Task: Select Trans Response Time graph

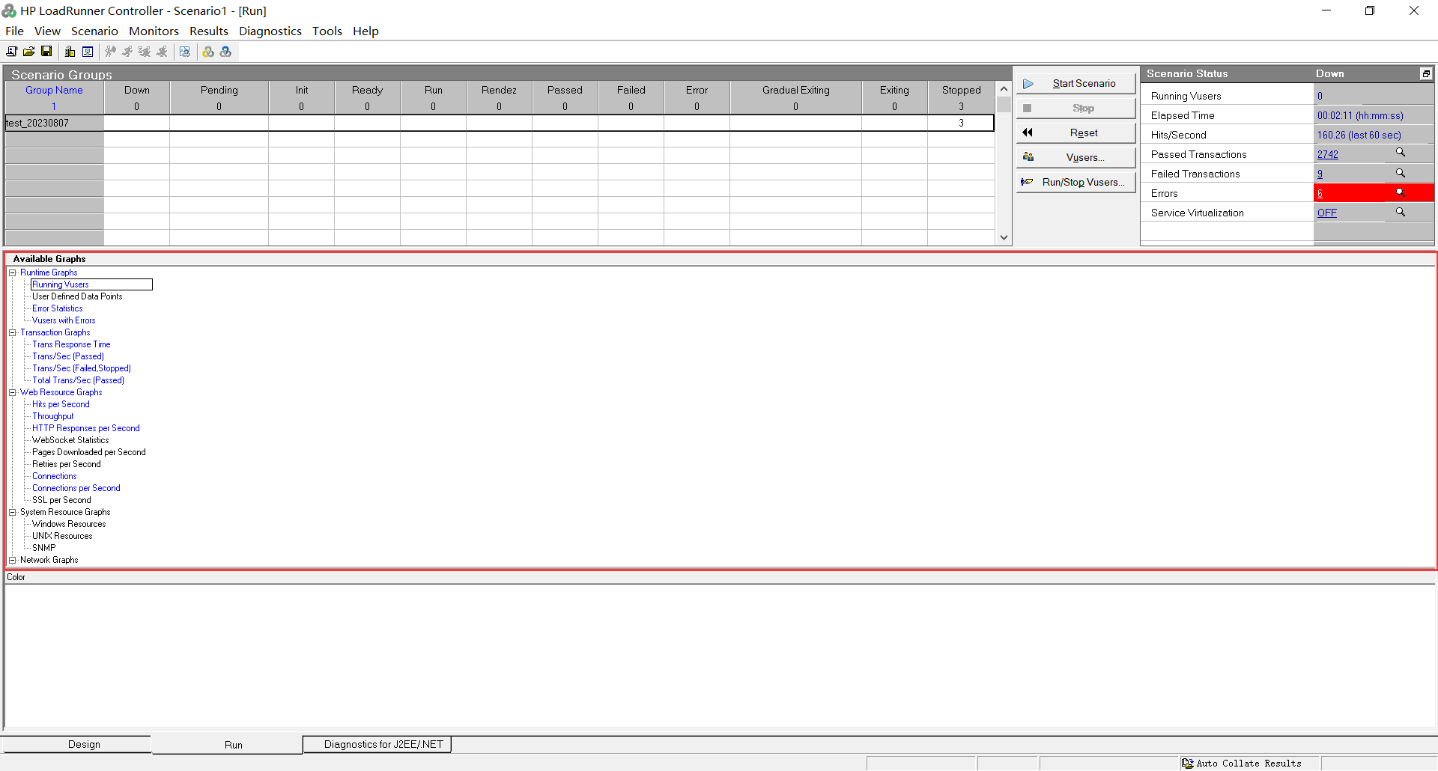Action: click(x=71, y=344)
